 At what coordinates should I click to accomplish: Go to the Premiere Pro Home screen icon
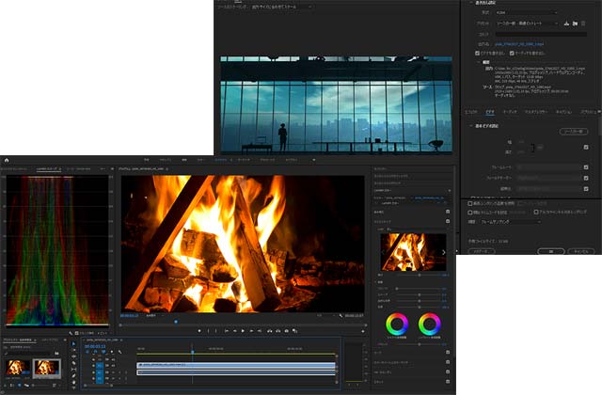tap(7, 160)
